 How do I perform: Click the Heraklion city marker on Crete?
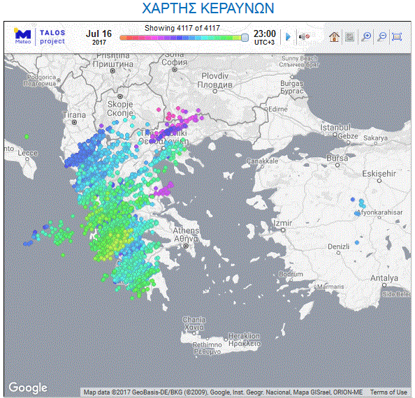(x=226, y=339)
